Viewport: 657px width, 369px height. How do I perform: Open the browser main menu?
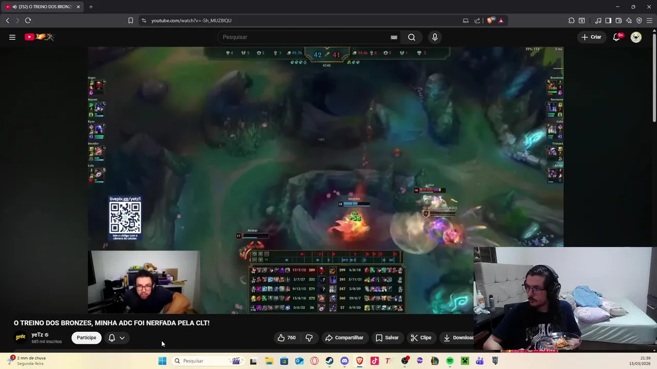tap(649, 20)
